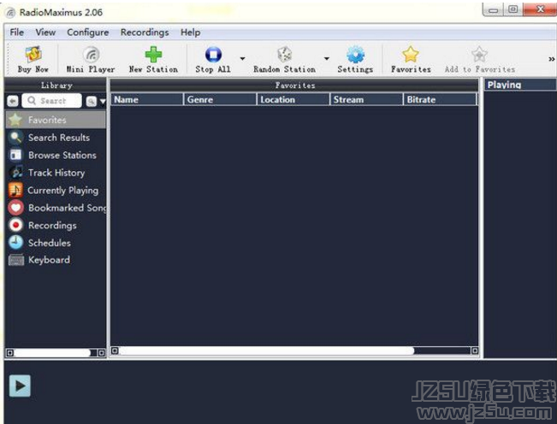Minimize the RadioMaximus window
557x424 pixels.
coord(494,9)
